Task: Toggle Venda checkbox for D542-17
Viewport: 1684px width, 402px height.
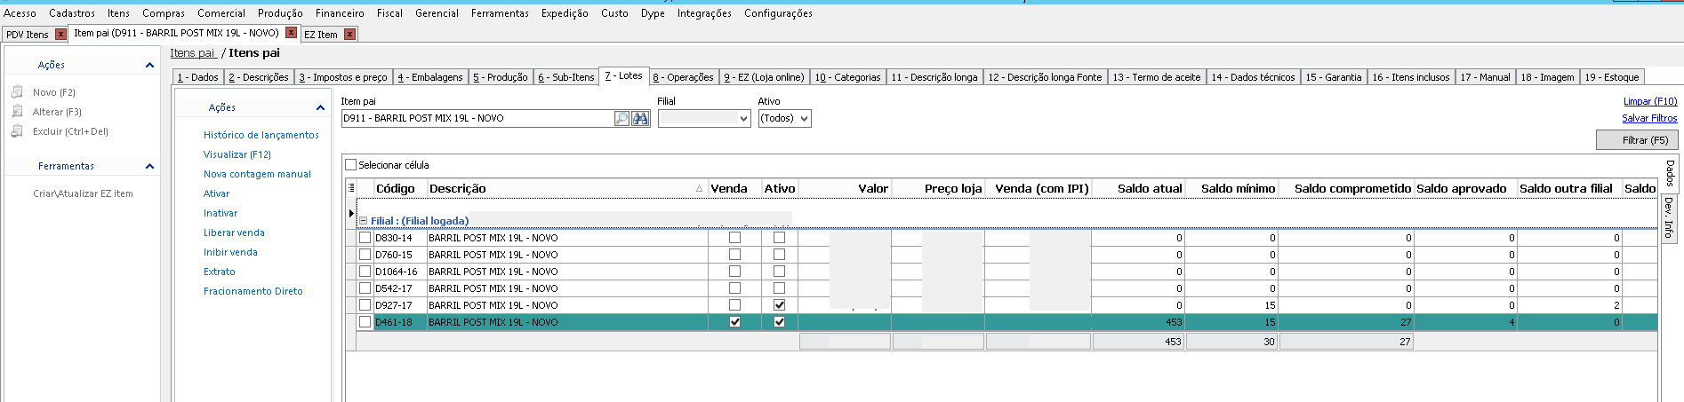Action: click(734, 288)
